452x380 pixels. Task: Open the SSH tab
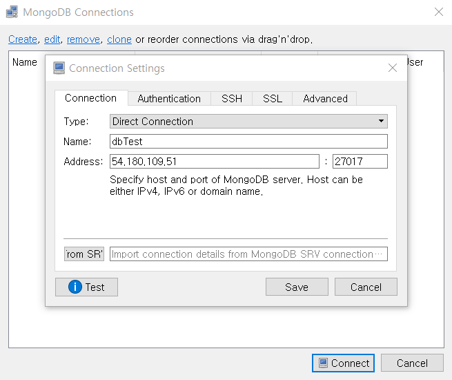232,99
